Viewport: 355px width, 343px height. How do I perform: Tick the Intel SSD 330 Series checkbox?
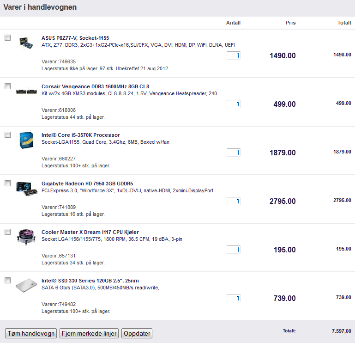pyautogui.click(x=8, y=280)
